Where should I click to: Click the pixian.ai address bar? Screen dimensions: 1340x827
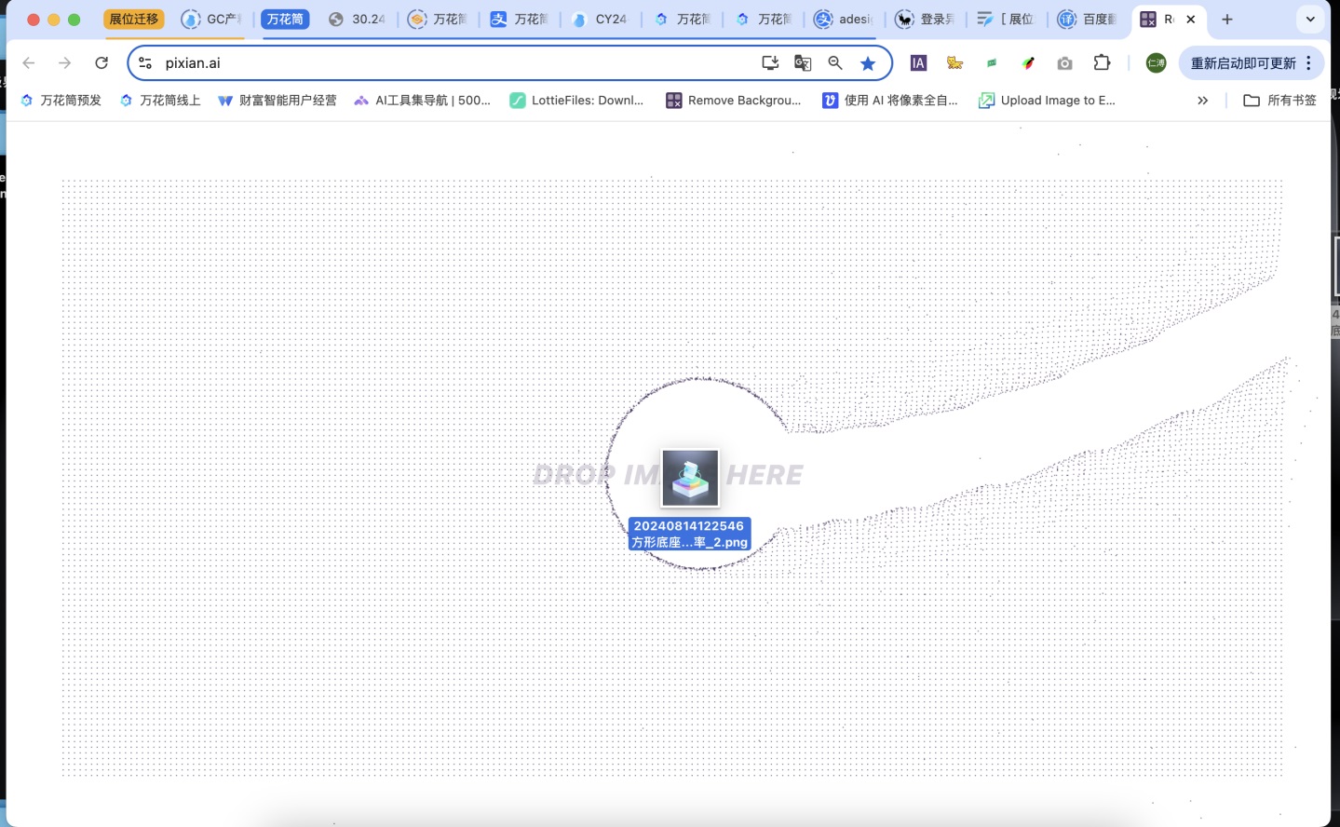pyautogui.click(x=447, y=63)
